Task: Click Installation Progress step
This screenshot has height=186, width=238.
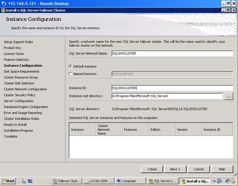Action: tap(18, 131)
